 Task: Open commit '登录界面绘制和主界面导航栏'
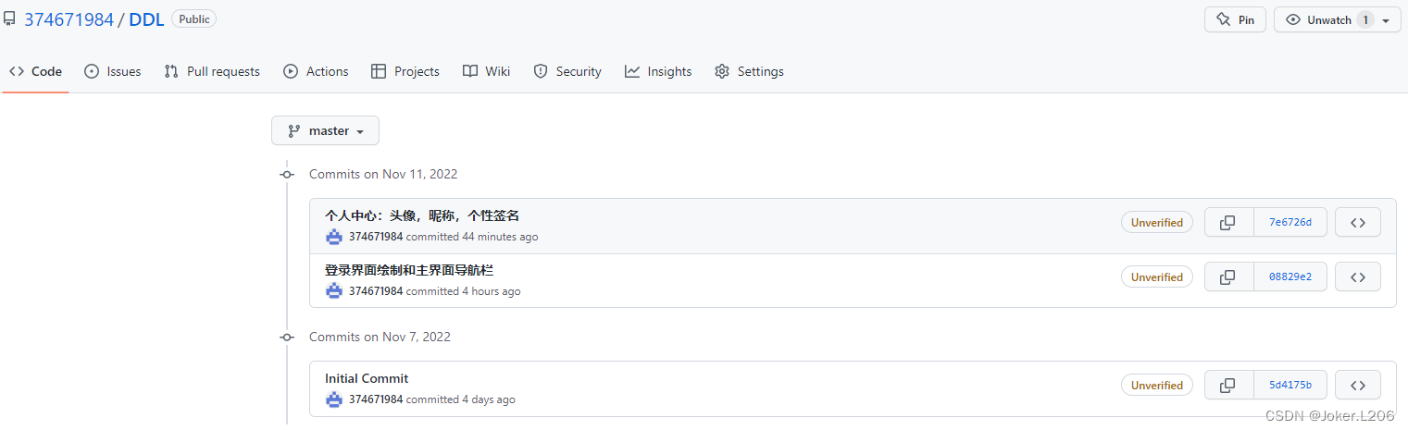click(x=409, y=270)
